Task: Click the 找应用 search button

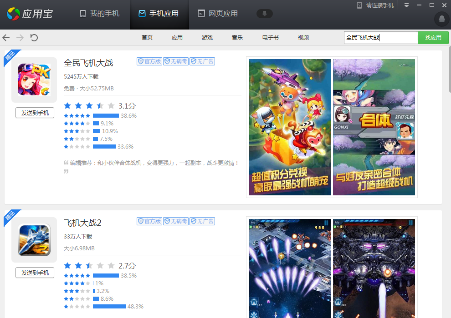Action: 433,38
